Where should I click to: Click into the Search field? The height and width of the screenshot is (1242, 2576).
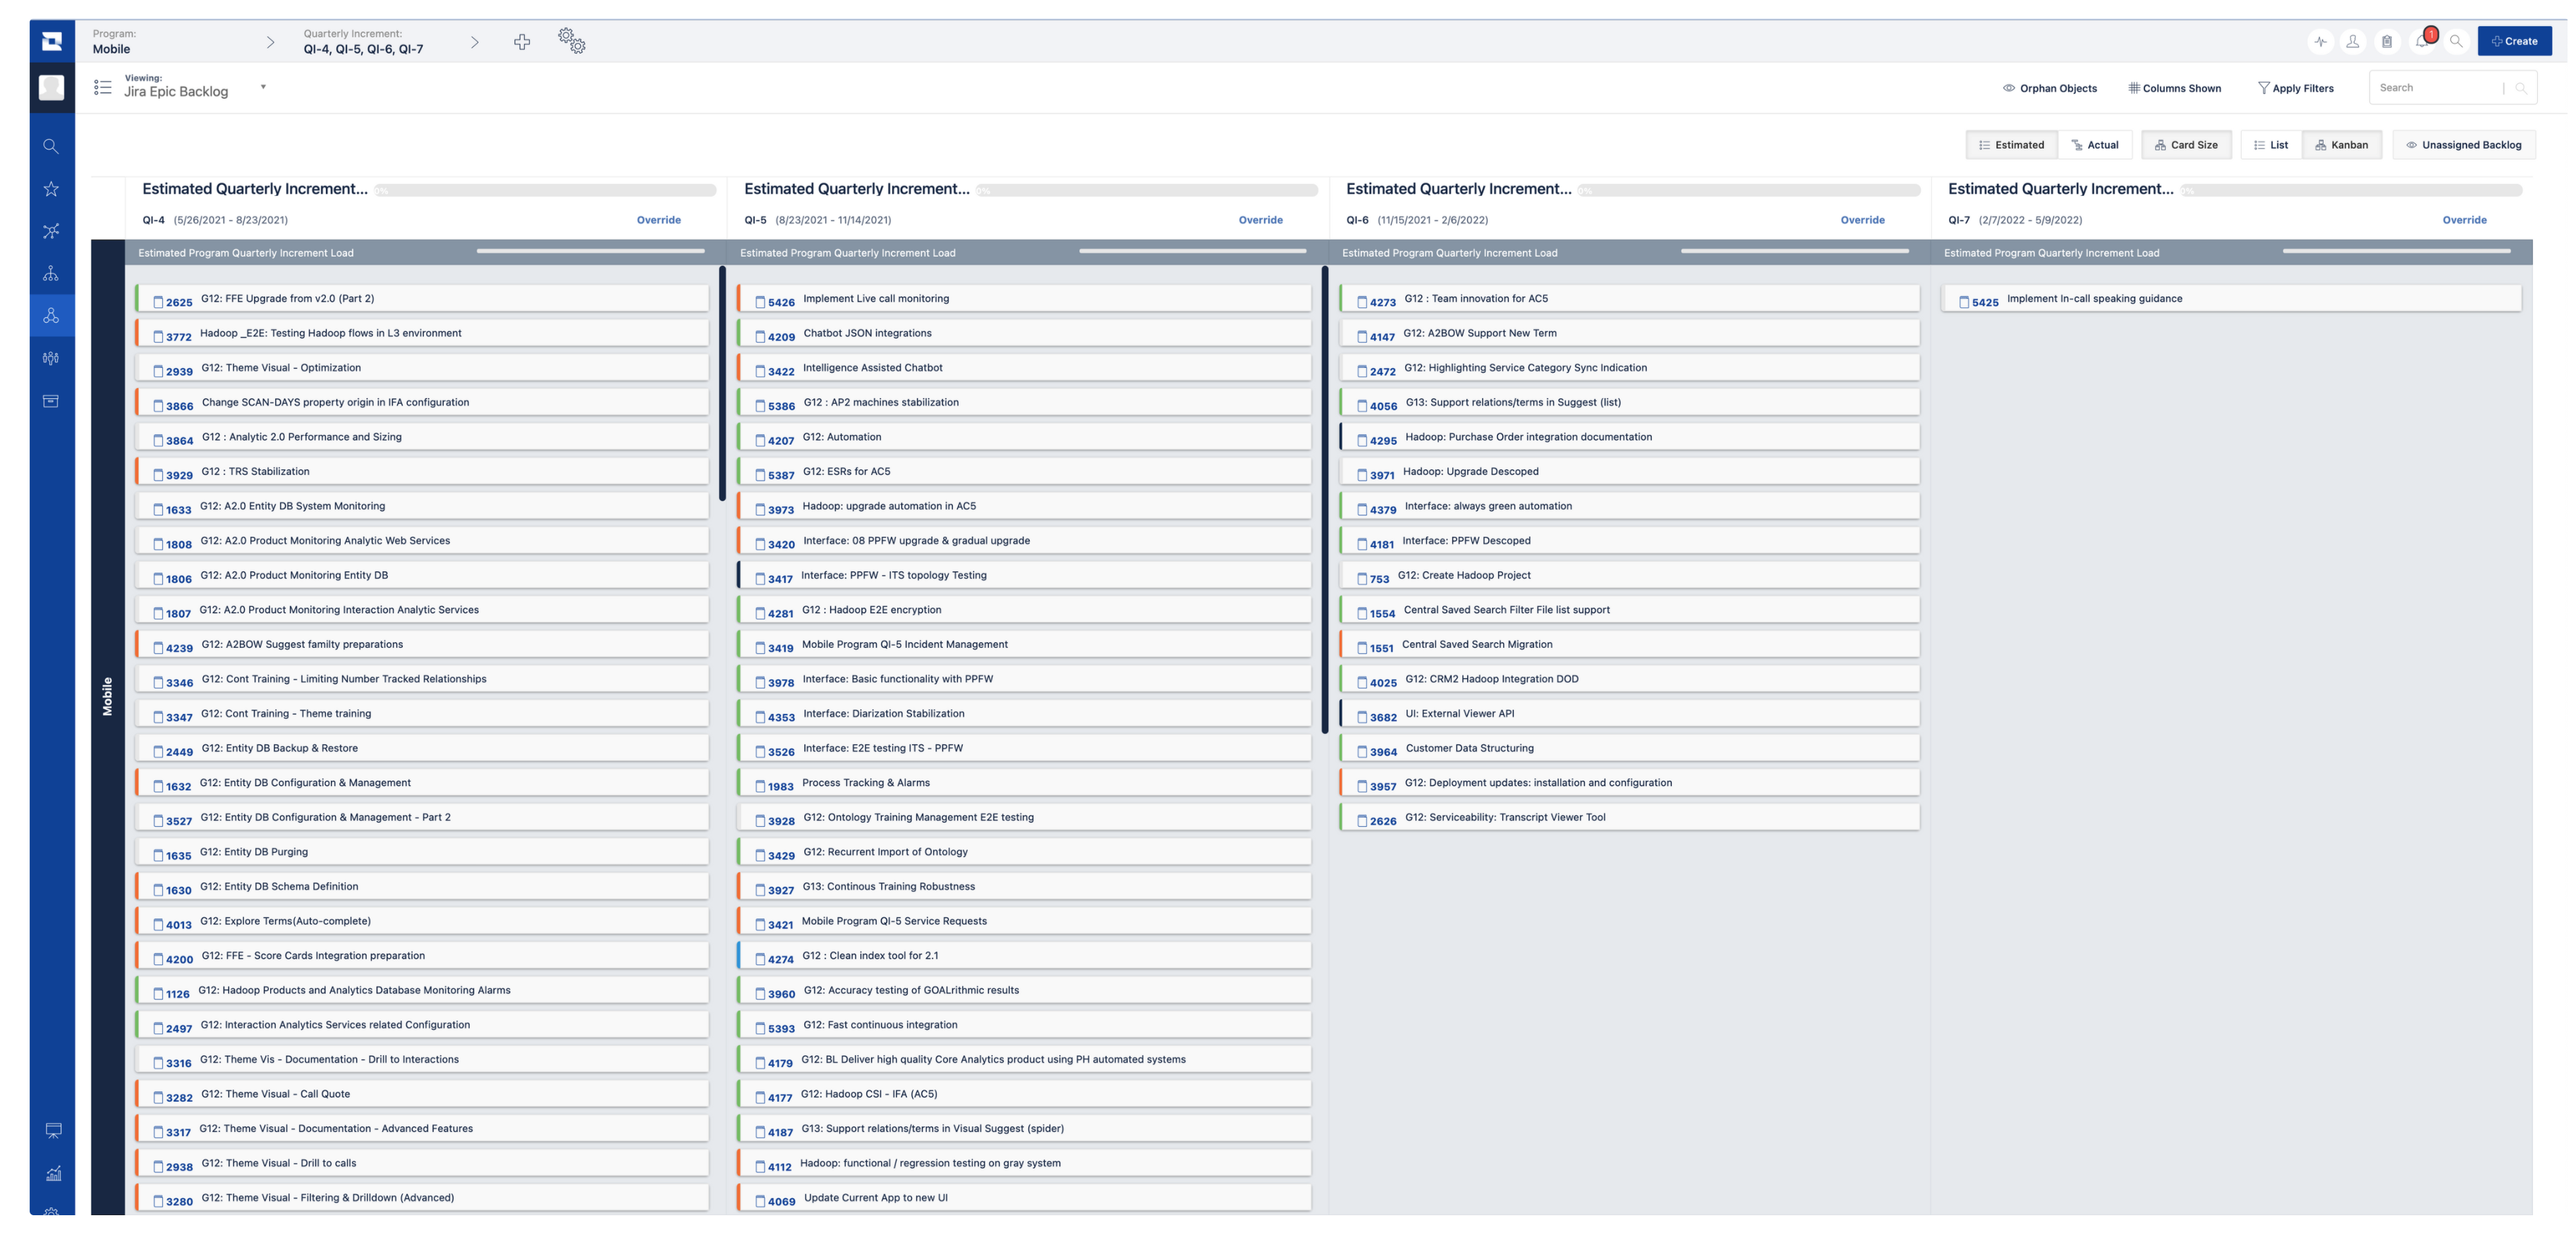coord(2440,88)
